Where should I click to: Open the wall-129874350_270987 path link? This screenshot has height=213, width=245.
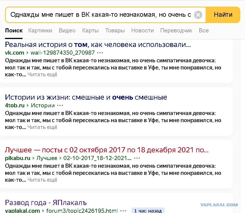pyautogui.click(x=63, y=53)
